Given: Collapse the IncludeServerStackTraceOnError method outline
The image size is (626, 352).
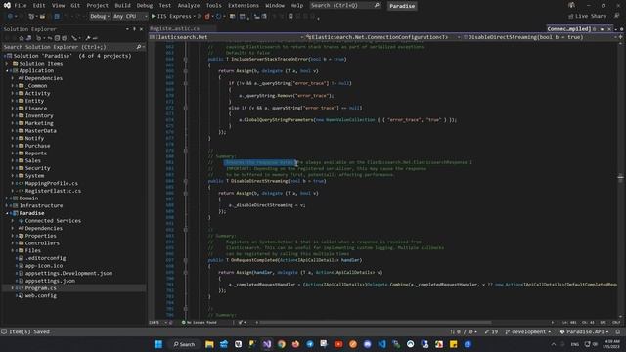Looking at the screenshot, I should 186,59.
